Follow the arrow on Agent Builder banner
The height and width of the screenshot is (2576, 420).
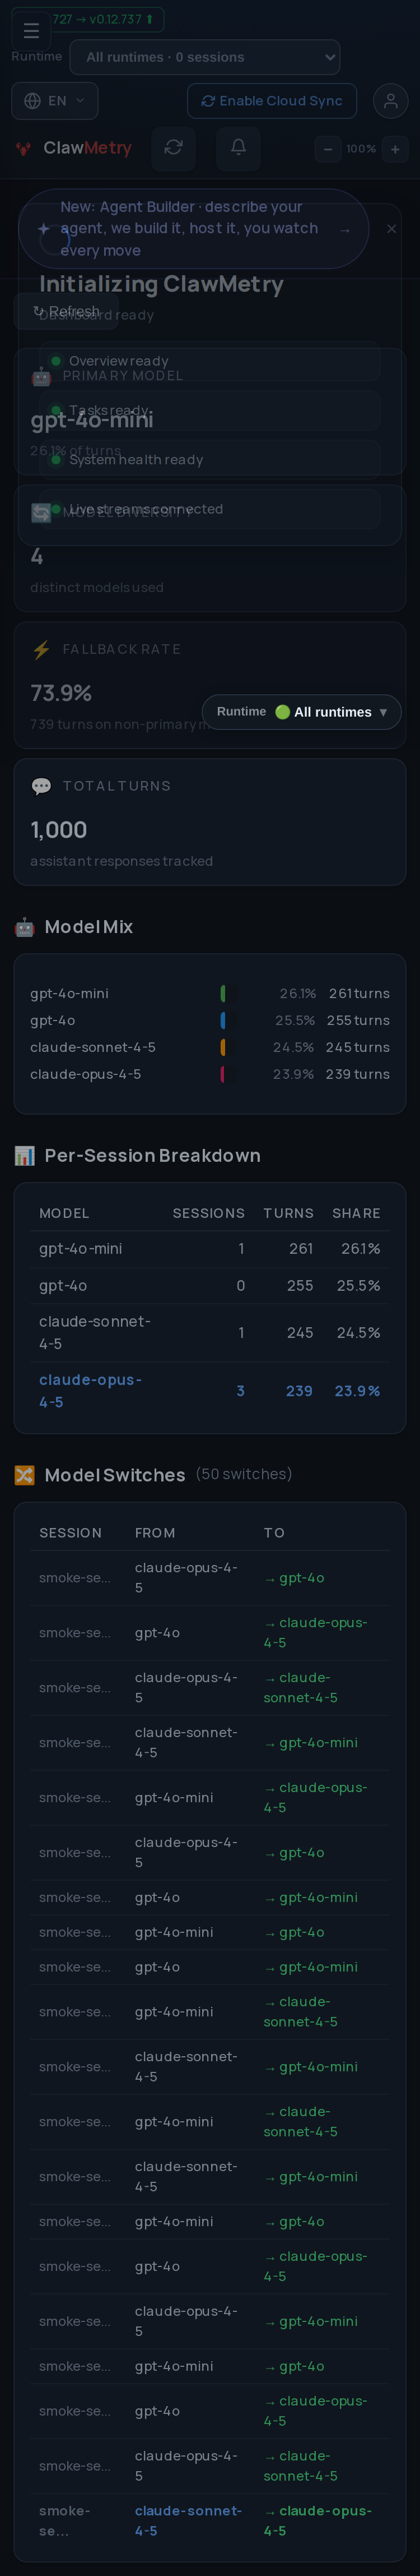coord(345,229)
